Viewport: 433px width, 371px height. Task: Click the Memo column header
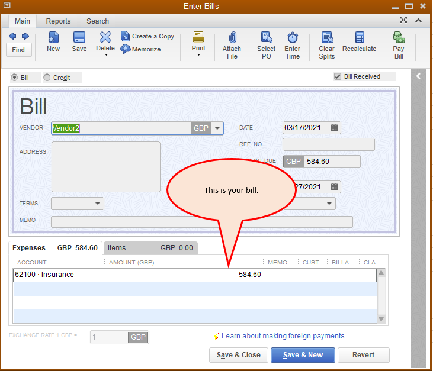278,262
